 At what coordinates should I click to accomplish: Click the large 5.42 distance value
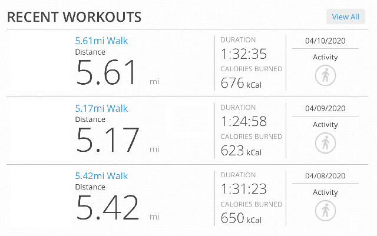point(107,207)
